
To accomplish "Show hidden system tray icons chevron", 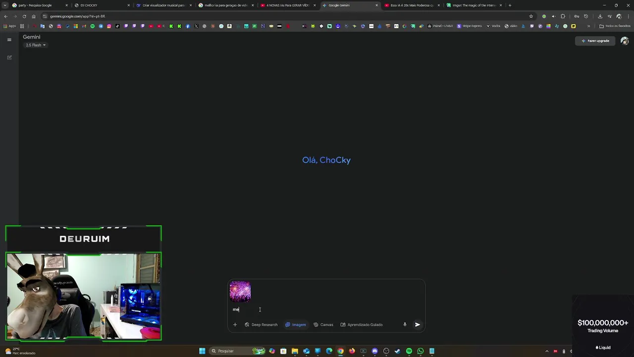I will click(x=547, y=351).
